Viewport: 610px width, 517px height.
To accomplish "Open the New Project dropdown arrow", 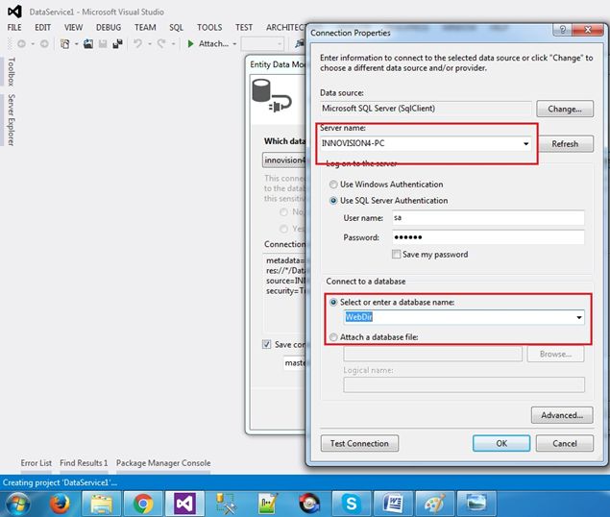I will pyautogui.click(x=76, y=44).
